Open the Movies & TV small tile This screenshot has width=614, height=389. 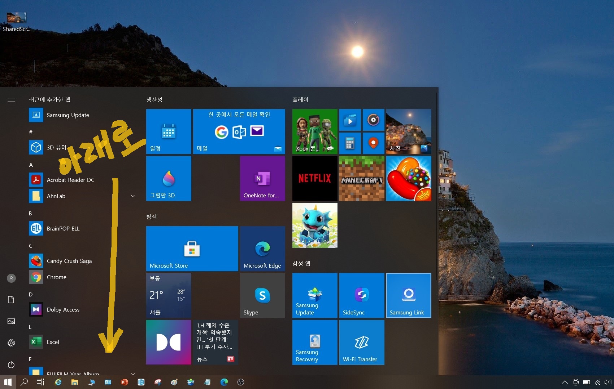click(350, 120)
